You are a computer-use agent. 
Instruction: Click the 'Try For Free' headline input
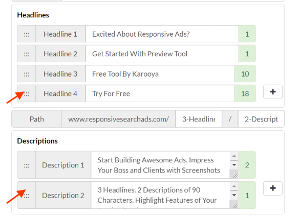pos(160,94)
